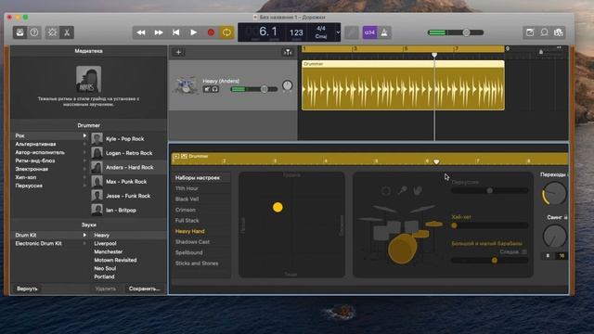Click the Fast Forward transport button
Screen dimensions: 594x334
tap(159, 32)
